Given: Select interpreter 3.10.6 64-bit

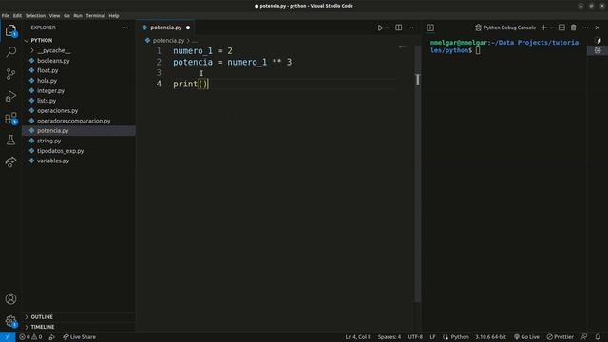Looking at the screenshot, I should (490, 337).
